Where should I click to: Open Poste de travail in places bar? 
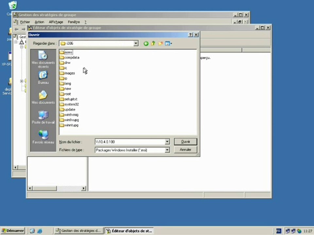point(43,117)
